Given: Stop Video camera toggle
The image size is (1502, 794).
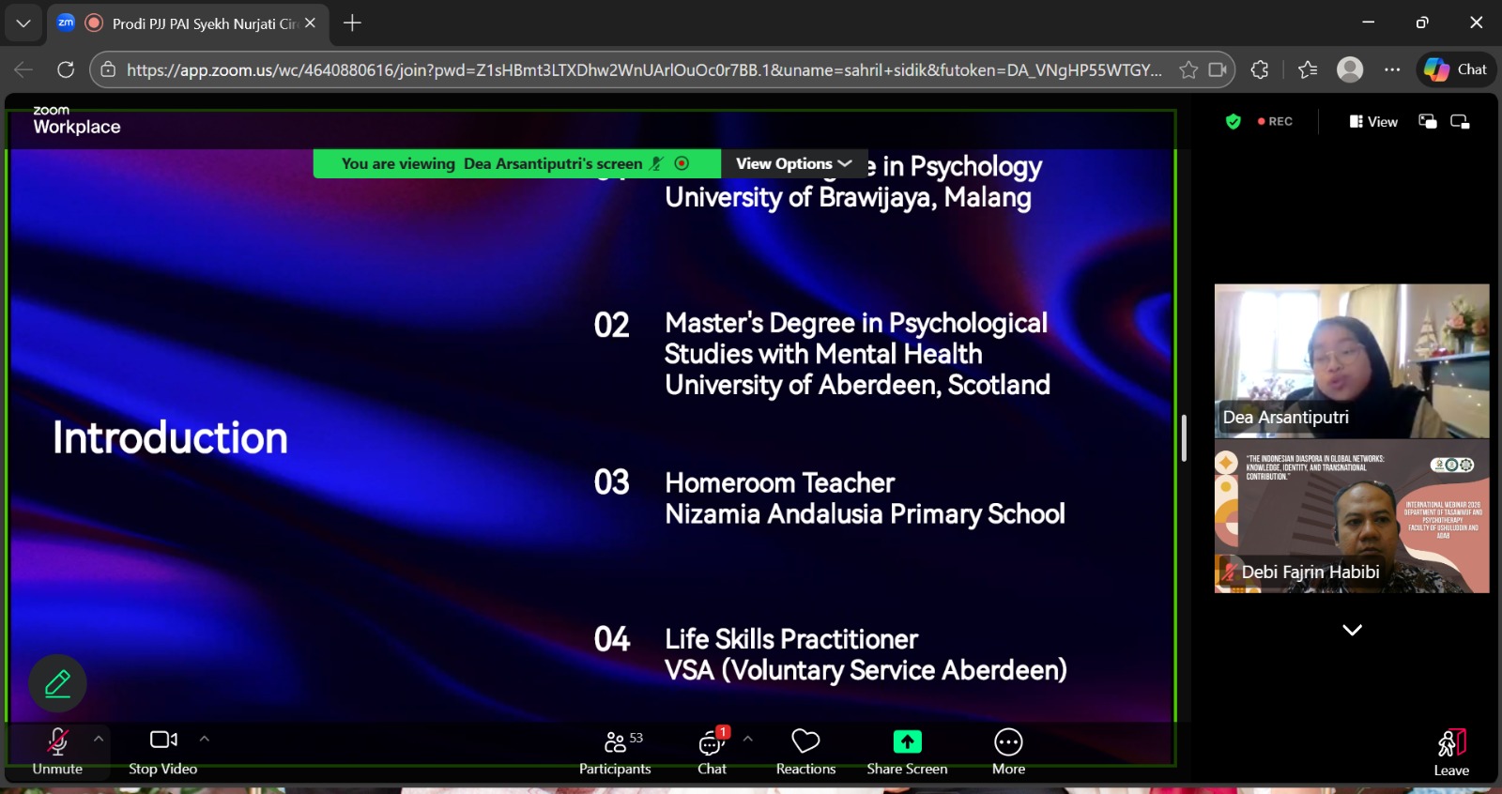Looking at the screenshot, I should click(163, 753).
